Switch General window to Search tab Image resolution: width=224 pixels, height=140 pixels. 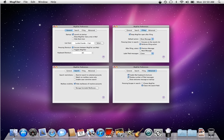77,30
